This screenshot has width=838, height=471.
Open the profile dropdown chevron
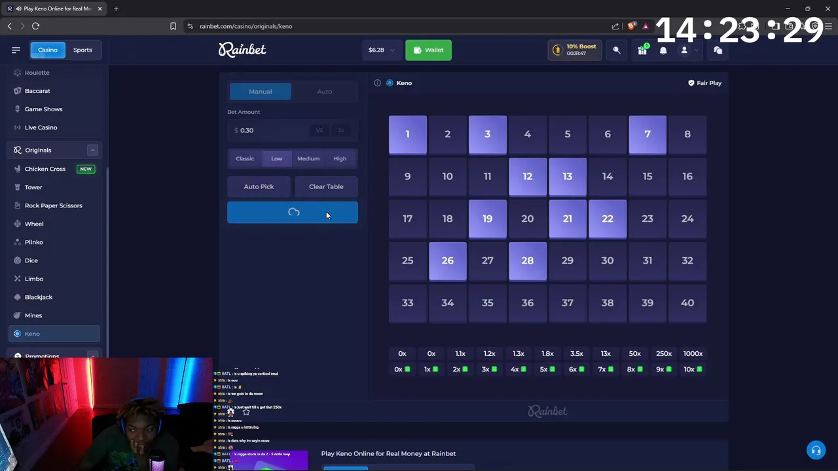click(696, 50)
